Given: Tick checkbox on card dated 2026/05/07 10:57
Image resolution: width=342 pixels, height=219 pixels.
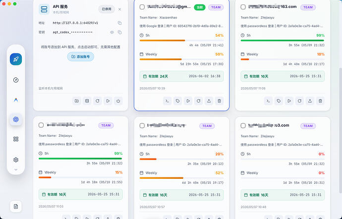Looking at the screenshot, I should pos(142,126).
